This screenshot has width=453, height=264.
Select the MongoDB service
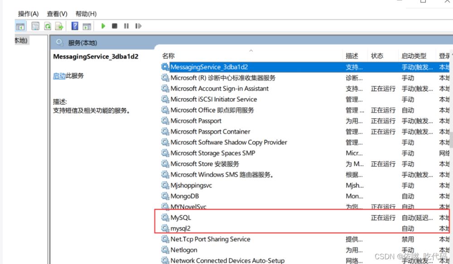[185, 196]
